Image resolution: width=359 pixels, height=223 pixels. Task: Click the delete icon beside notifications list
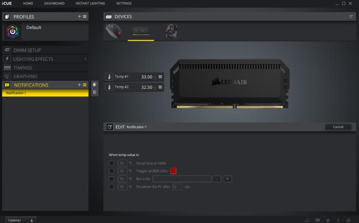coord(95,92)
